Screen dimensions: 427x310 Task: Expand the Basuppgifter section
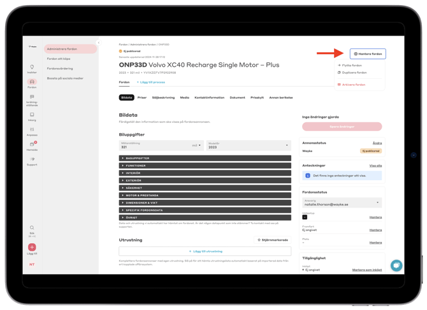click(205, 158)
